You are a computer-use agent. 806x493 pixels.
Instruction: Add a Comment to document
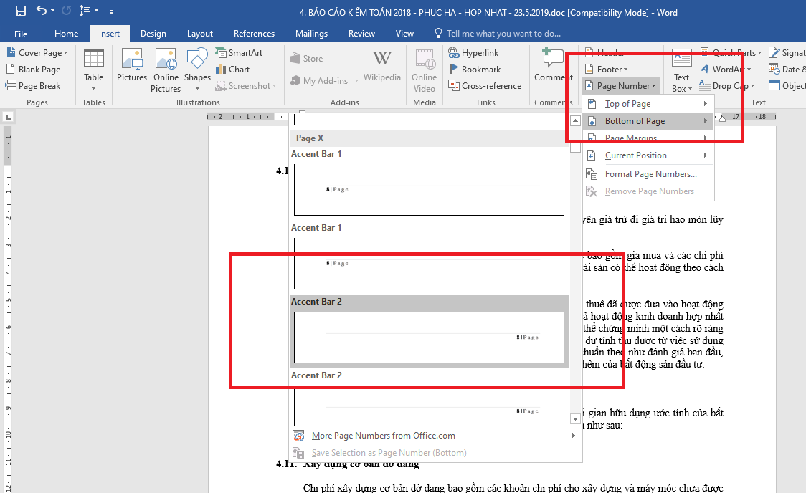[x=553, y=67]
